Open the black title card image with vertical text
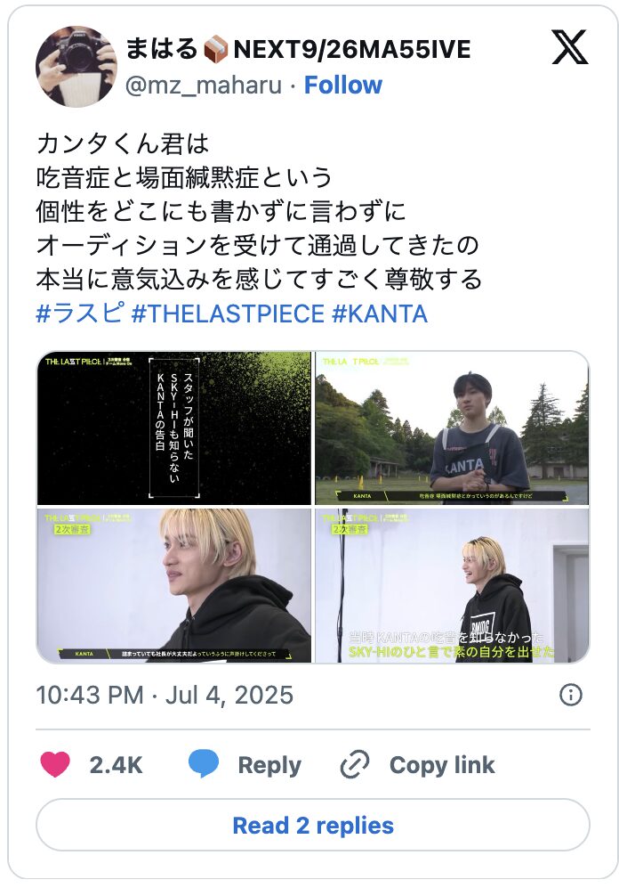Screen dimensions: 619x896 (x=174, y=428)
